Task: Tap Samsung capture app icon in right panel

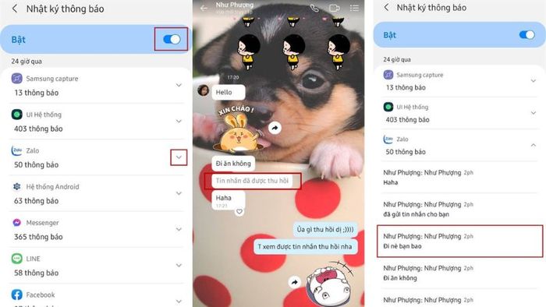Action: (388, 74)
